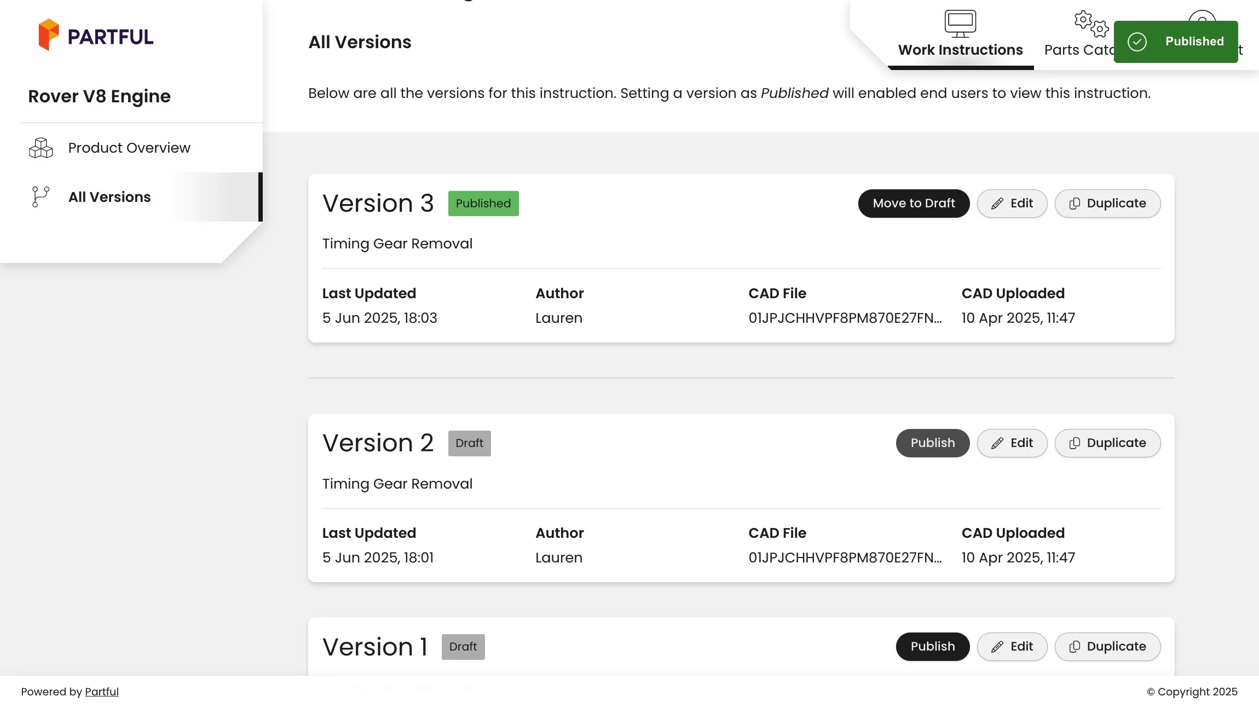Move Version 3 to Draft
The width and height of the screenshot is (1259, 708).
click(x=914, y=204)
